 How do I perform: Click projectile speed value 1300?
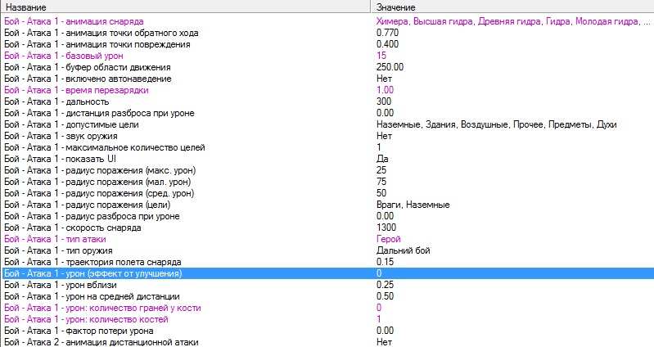tap(386, 228)
